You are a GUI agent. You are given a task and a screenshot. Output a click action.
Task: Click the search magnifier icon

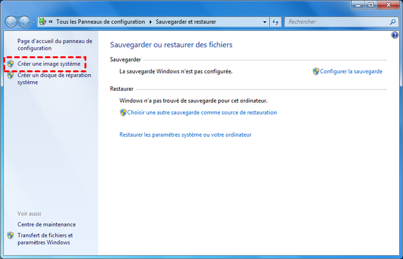(x=393, y=22)
